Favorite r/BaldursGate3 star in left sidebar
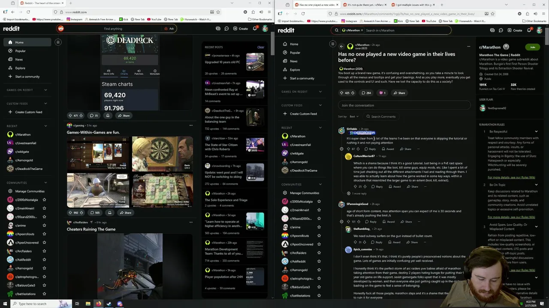549x308 pixels. click(x=44, y=285)
